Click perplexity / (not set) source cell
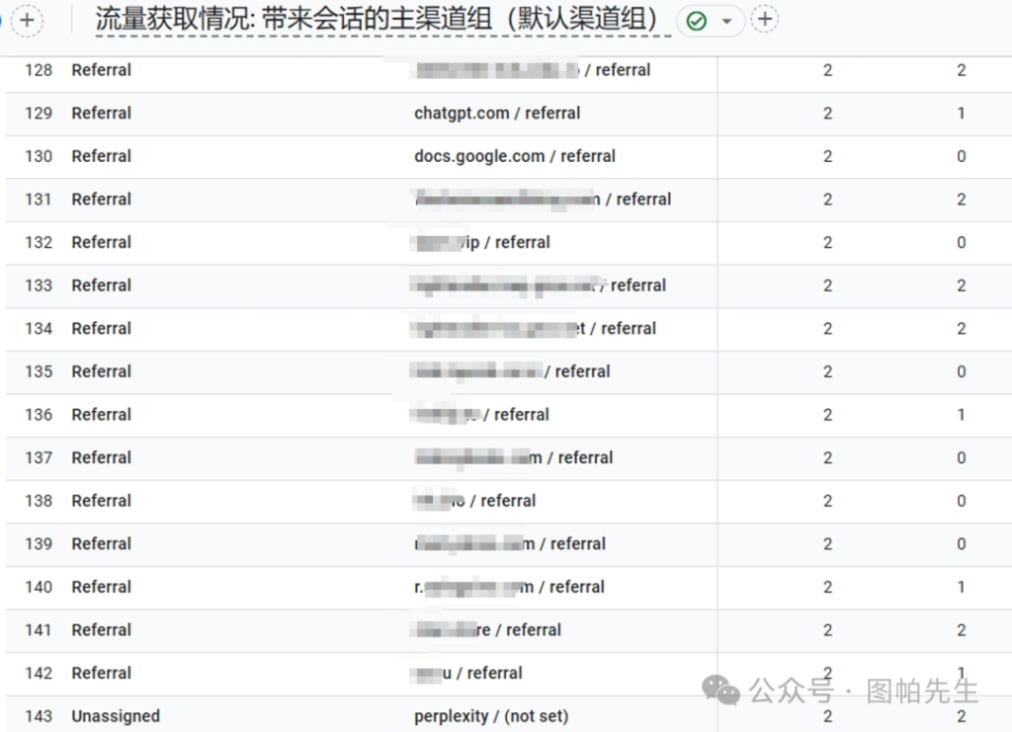Image resolution: width=1012 pixels, height=732 pixels. [x=491, y=716]
